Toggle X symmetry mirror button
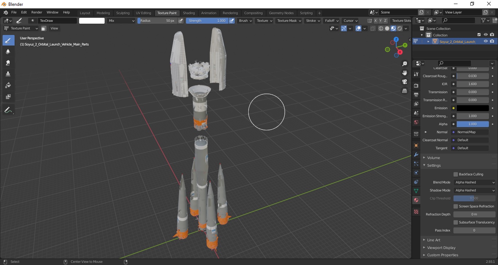 coord(376,21)
